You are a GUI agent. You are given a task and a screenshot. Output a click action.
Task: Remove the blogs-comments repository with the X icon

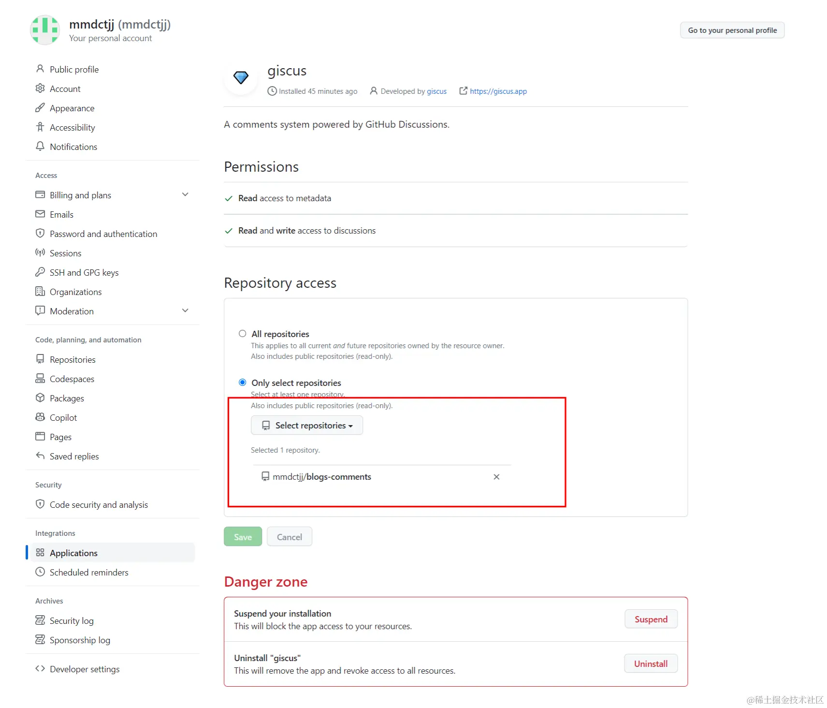(x=496, y=477)
